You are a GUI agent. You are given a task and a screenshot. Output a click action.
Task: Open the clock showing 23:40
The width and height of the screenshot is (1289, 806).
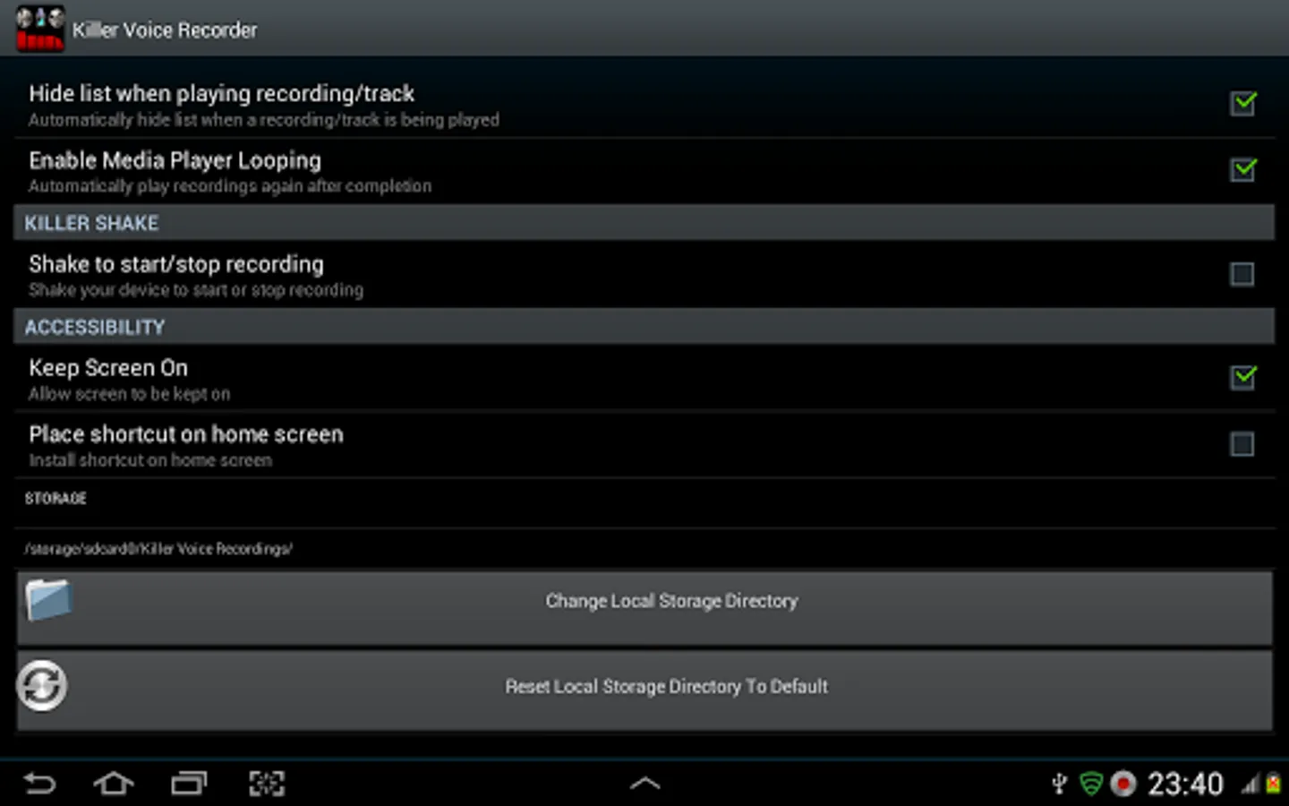pos(1185,785)
